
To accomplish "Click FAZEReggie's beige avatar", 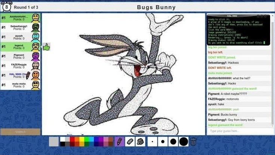I will click(36, 66).
